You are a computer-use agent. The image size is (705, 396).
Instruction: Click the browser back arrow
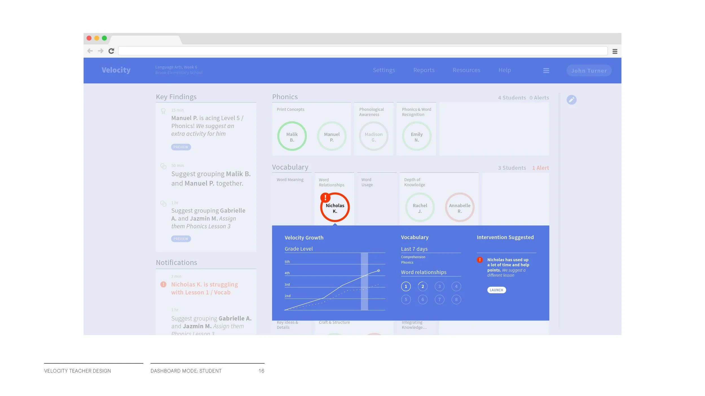(x=90, y=51)
